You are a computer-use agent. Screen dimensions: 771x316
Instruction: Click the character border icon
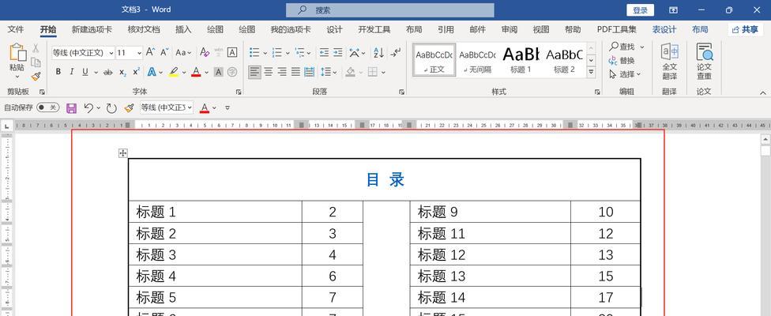[x=232, y=52]
